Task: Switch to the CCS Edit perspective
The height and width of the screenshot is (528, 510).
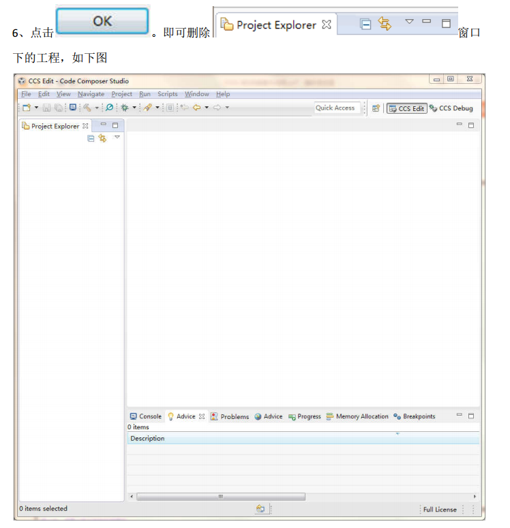Action: tap(407, 108)
